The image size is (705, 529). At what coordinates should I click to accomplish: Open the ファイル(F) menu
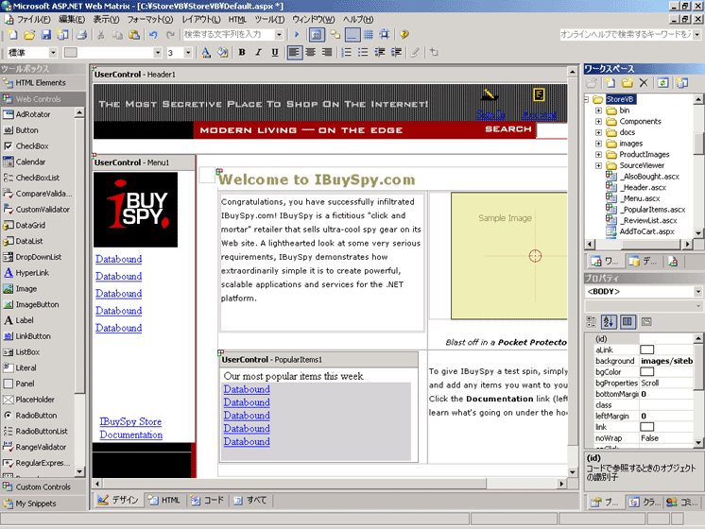click(x=33, y=19)
